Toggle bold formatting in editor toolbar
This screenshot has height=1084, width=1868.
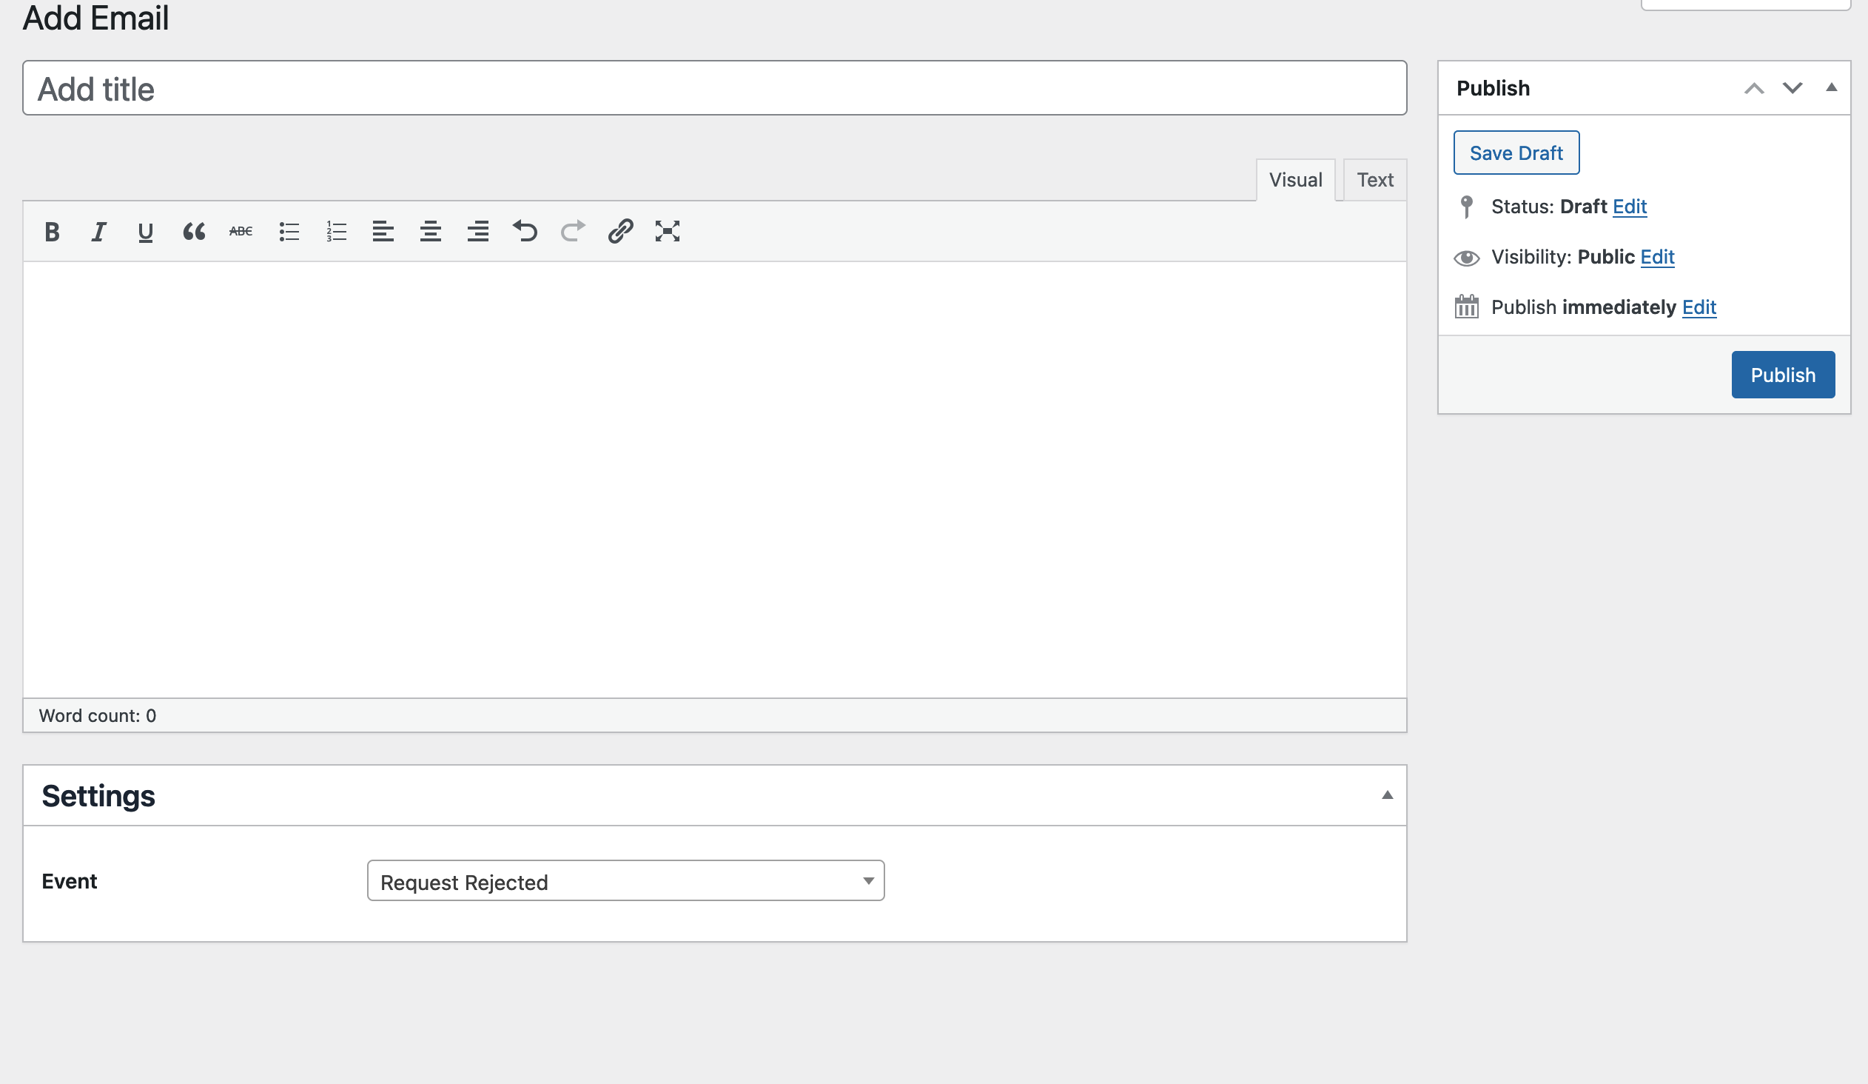(x=52, y=232)
